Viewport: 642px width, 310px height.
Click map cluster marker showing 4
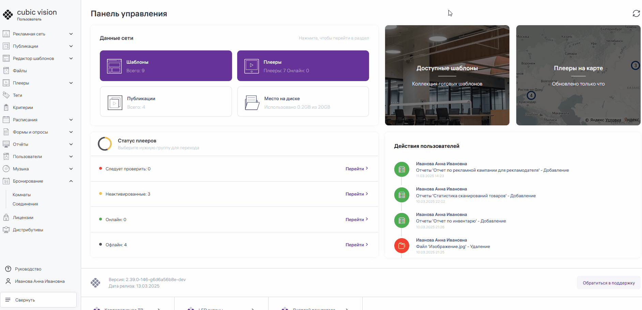click(531, 95)
